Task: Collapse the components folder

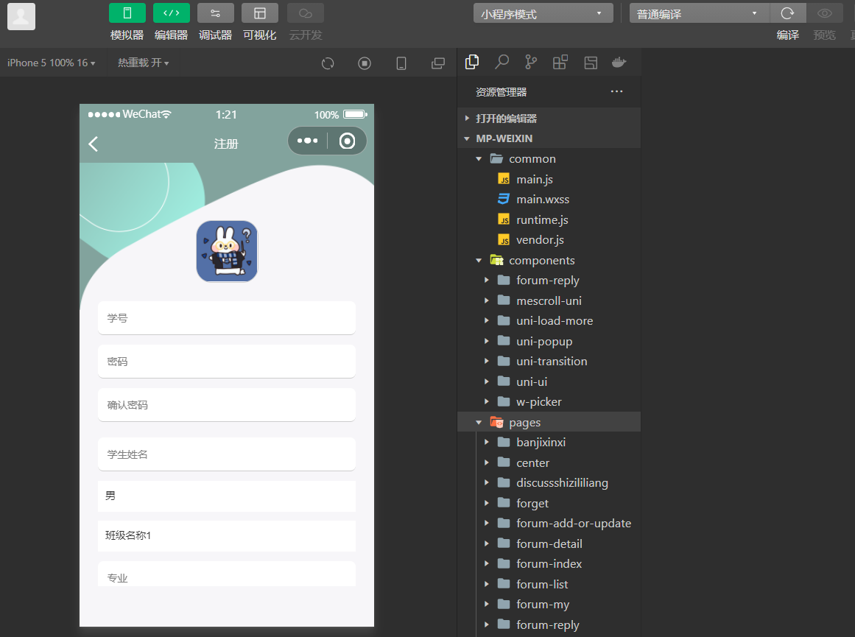Action: point(549,260)
